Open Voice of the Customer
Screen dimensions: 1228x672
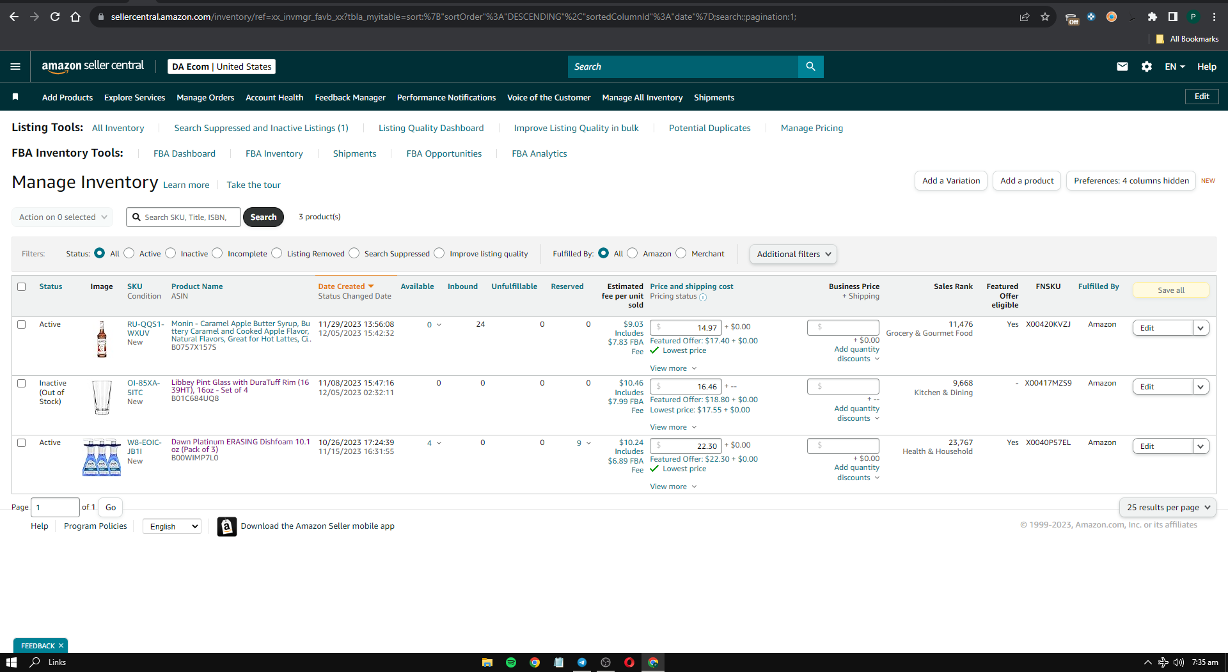click(x=549, y=97)
